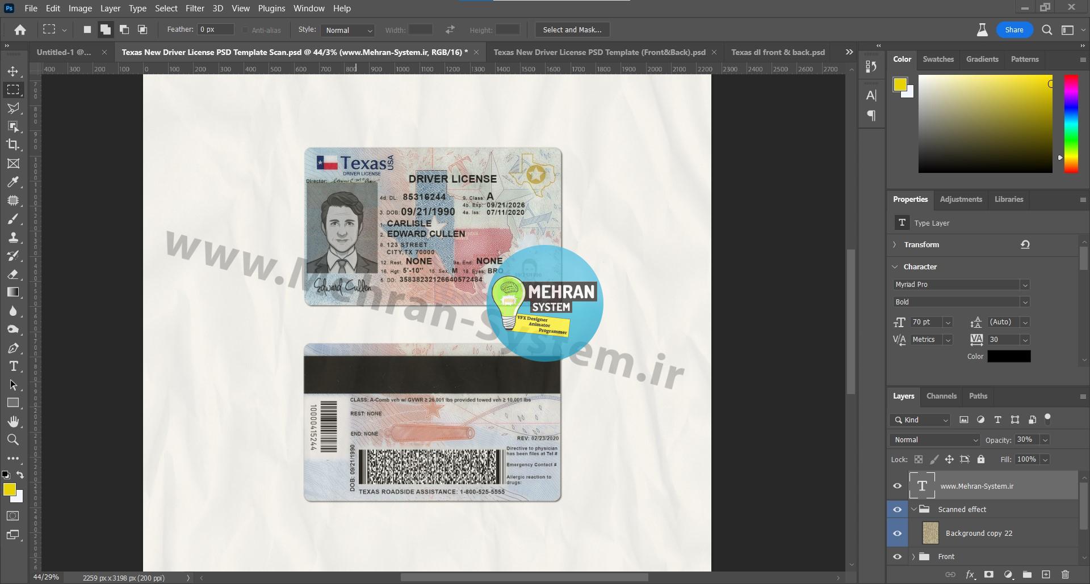The image size is (1090, 584).
Task: Open the Plugins menu
Action: [271, 9]
